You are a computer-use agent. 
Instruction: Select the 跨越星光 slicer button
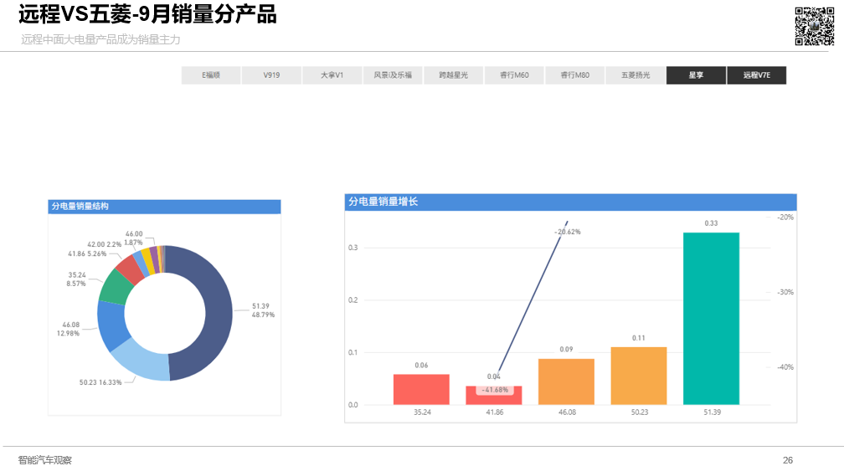453,75
